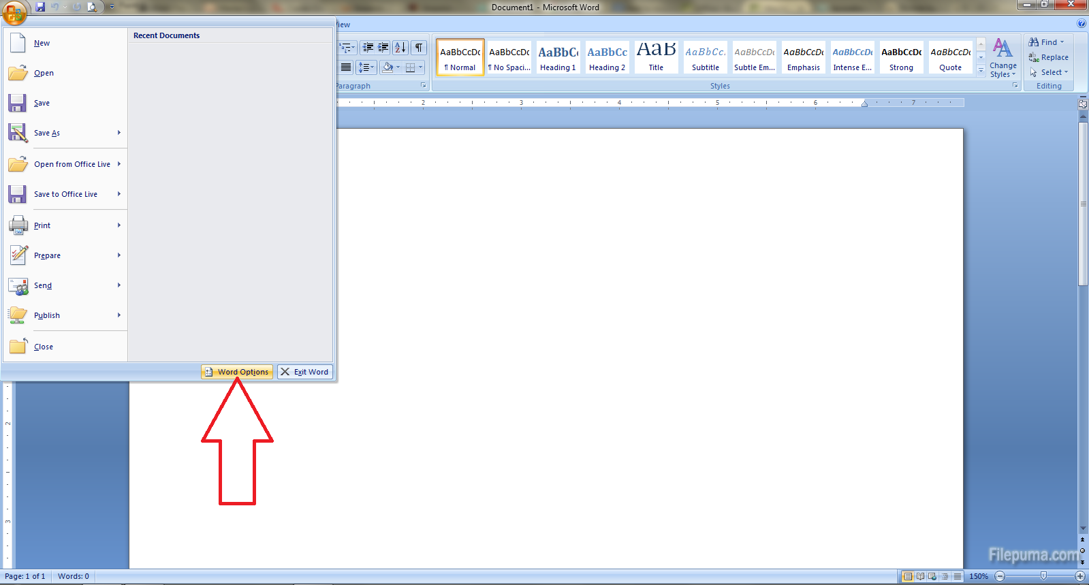The height and width of the screenshot is (585, 1089).
Task: Click the Select Browse Object button
Action: (1083, 551)
